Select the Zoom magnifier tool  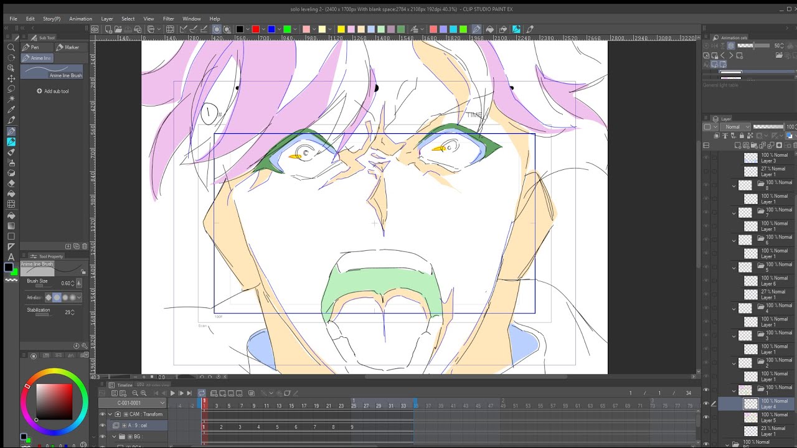(11, 47)
